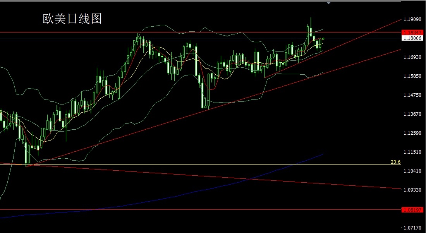Click the 1.16930 price scale value
This screenshot has width=426, height=233.
click(412, 57)
